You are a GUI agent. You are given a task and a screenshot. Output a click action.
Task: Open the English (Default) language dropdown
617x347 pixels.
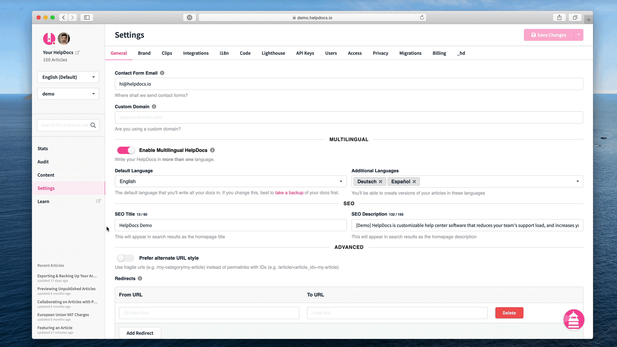coord(68,77)
